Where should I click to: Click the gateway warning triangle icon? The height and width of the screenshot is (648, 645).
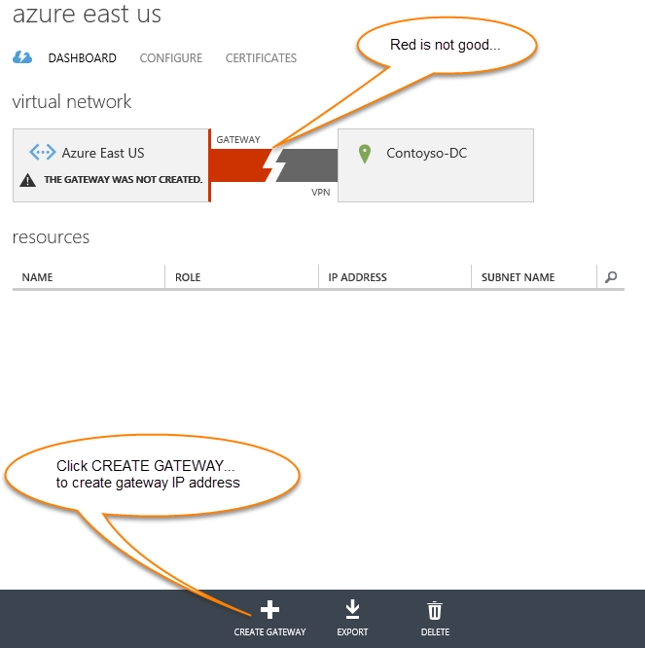click(x=27, y=180)
